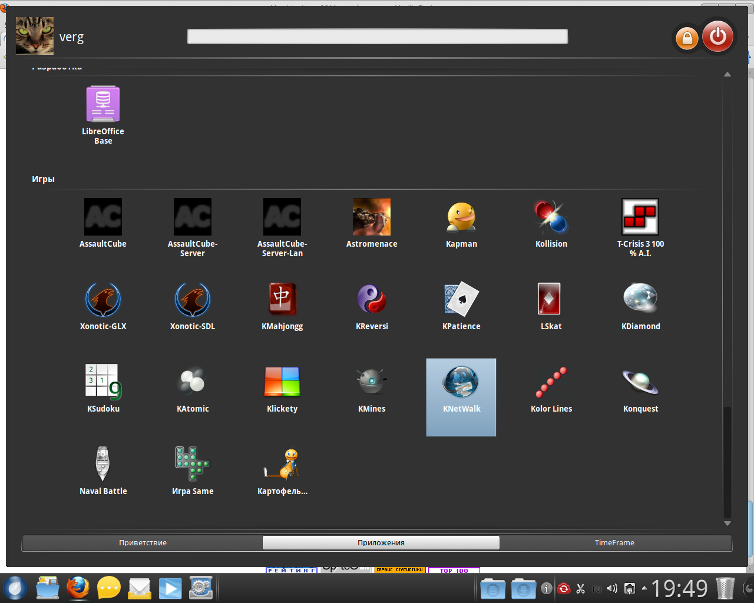754x603 pixels.
Task: Open the file manager from taskbar
Action: pos(48,588)
